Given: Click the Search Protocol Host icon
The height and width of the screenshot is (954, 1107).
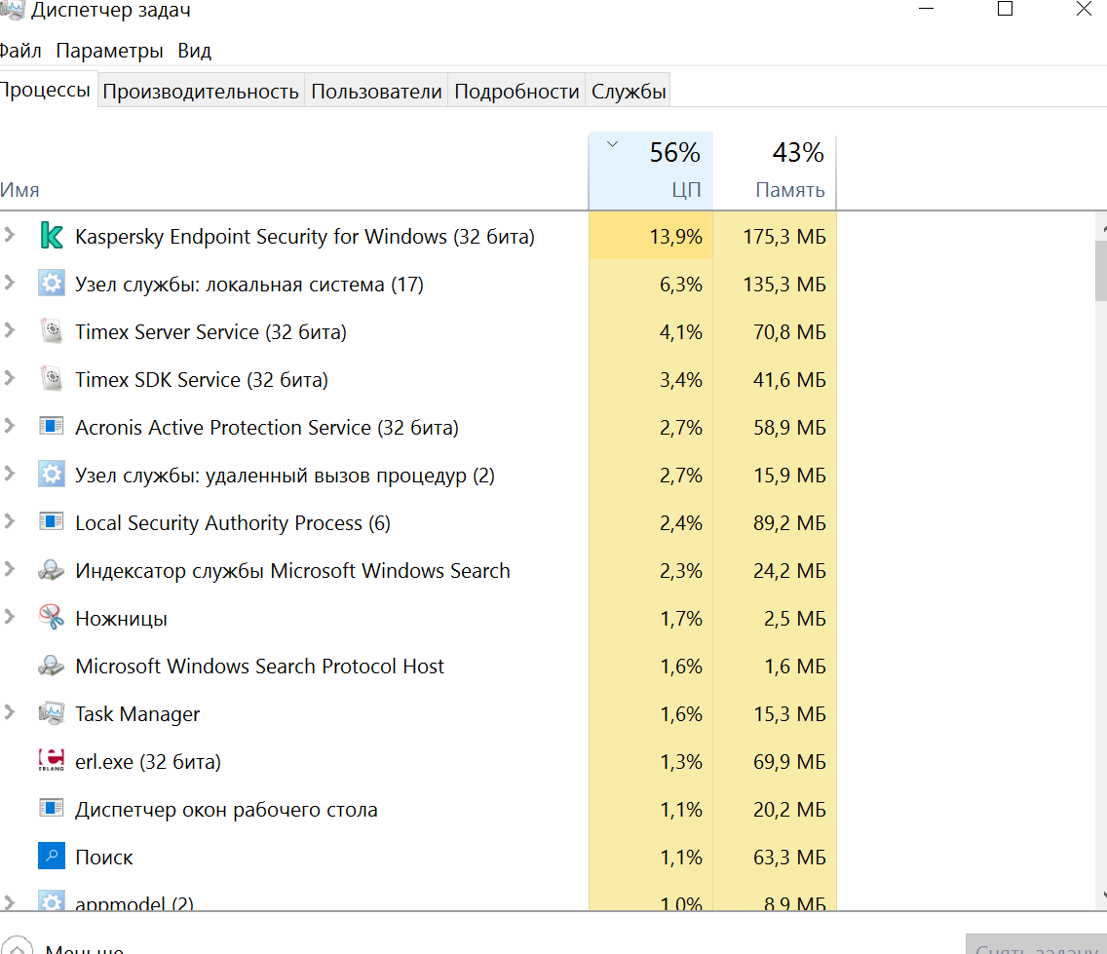Looking at the screenshot, I should pos(52,666).
